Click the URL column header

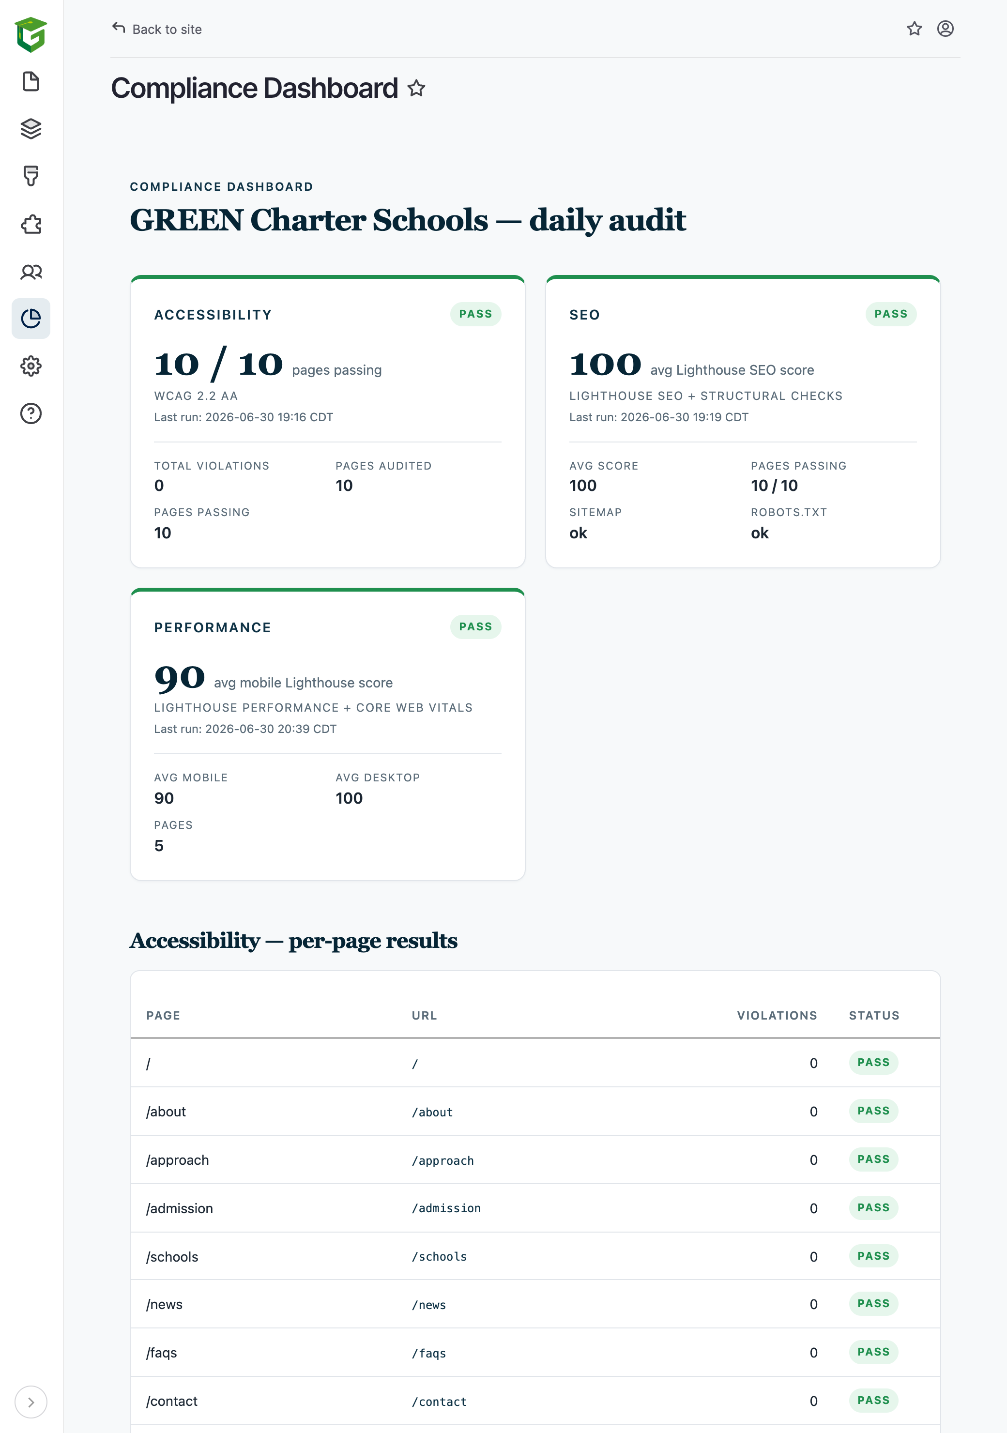tap(425, 1016)
